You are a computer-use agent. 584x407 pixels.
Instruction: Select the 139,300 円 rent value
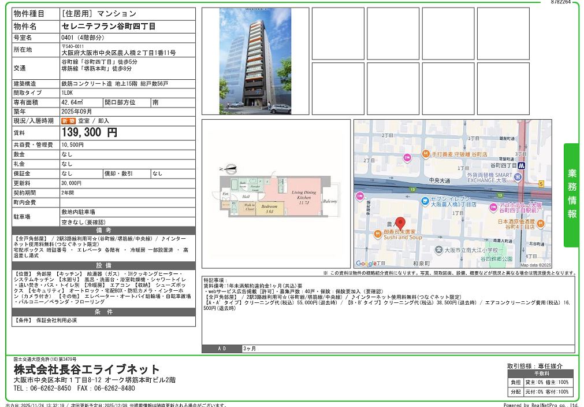click(x=90, y=132)
